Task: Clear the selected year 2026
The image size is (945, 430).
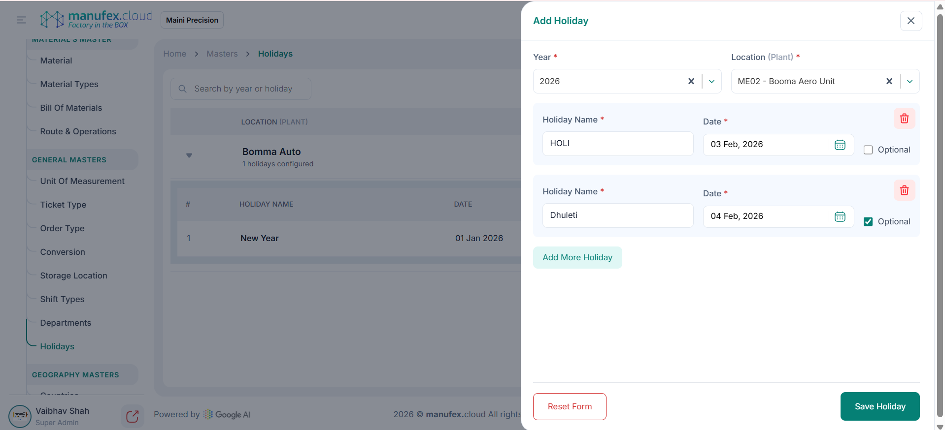Action: 691,82
